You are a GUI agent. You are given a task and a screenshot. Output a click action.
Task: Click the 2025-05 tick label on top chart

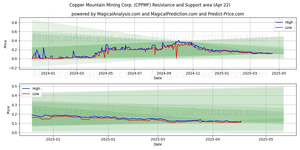[x=279, y=73]
